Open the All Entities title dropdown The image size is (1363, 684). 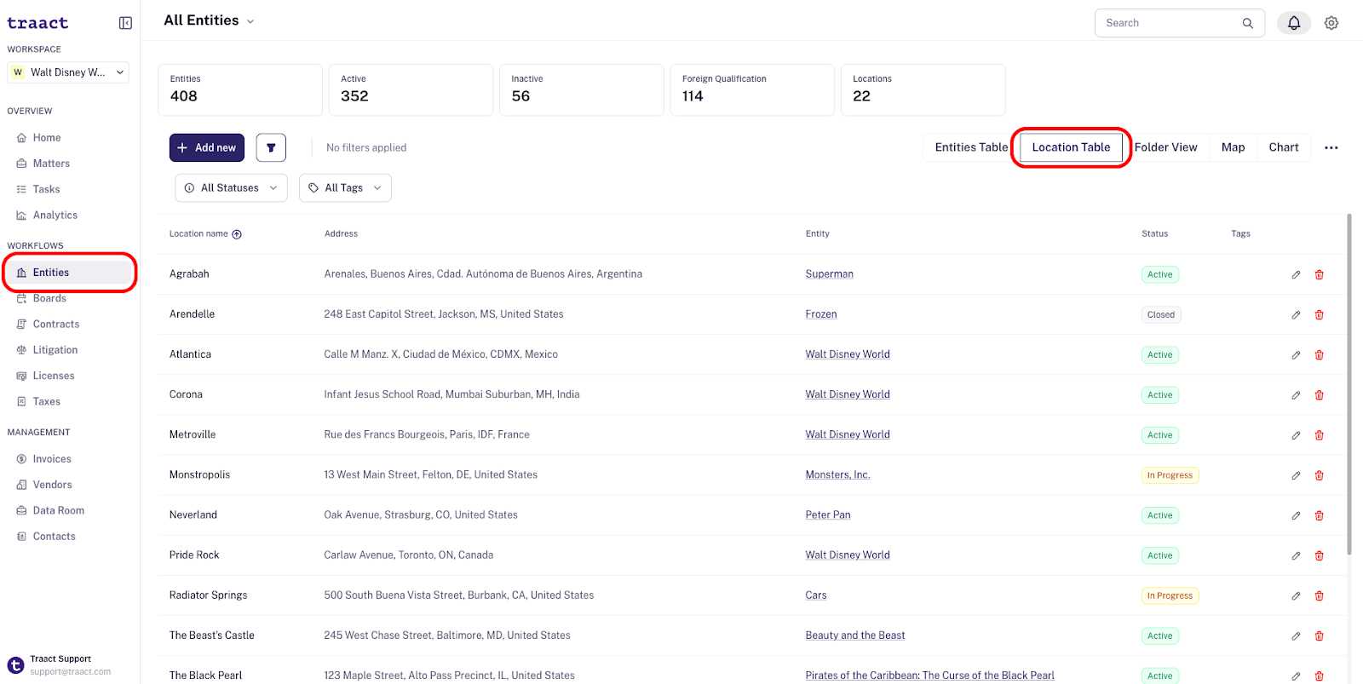209,20
